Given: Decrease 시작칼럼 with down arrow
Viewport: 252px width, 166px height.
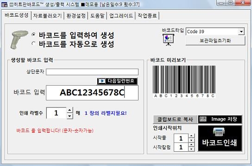Looking at the screenshot, I should [191, 149].
